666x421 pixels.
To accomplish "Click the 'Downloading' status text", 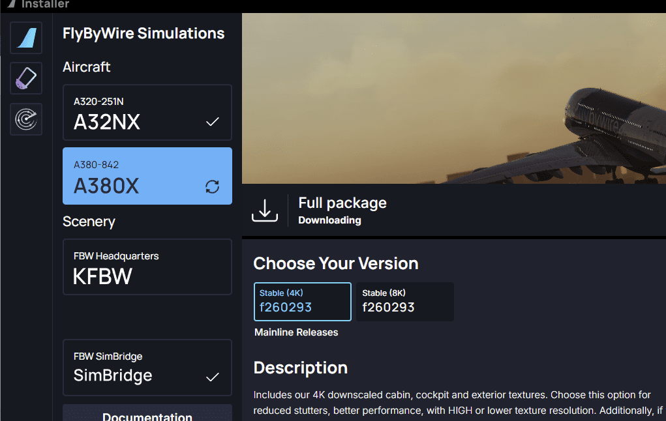I will [329, 220].
